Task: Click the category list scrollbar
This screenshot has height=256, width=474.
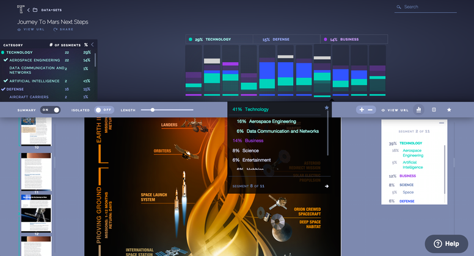Action: [95, 60]
